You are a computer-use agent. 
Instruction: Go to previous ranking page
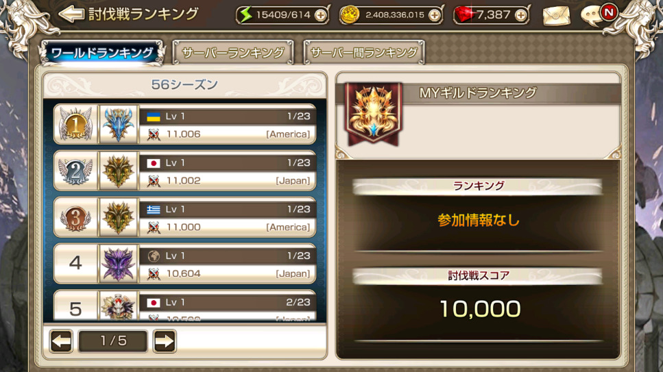(61, 340)
